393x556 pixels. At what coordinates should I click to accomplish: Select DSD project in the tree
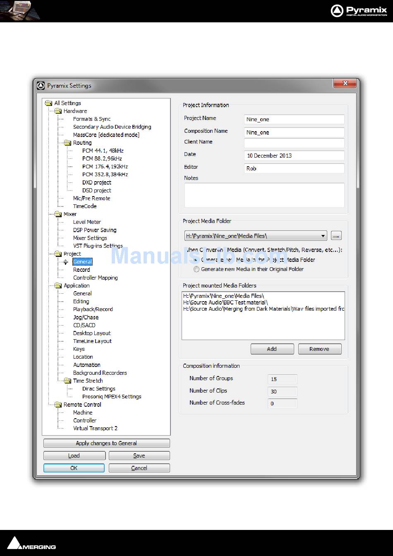[97, 190]
